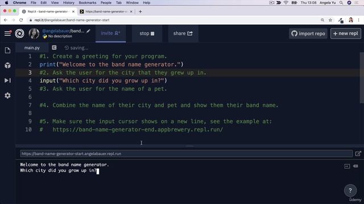Click the input("Which city did you grow up in?") line

tap(104, 80)
